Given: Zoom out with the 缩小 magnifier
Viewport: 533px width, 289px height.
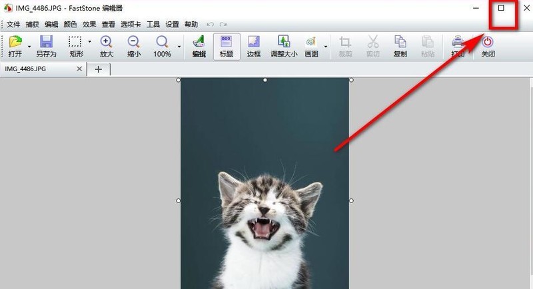Looking at the screenshot, I should click(x=133, y=43).
